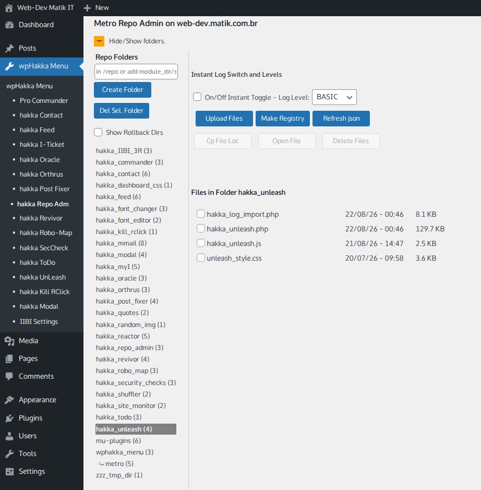Click the Plugins plug icon

click(9, 418)
